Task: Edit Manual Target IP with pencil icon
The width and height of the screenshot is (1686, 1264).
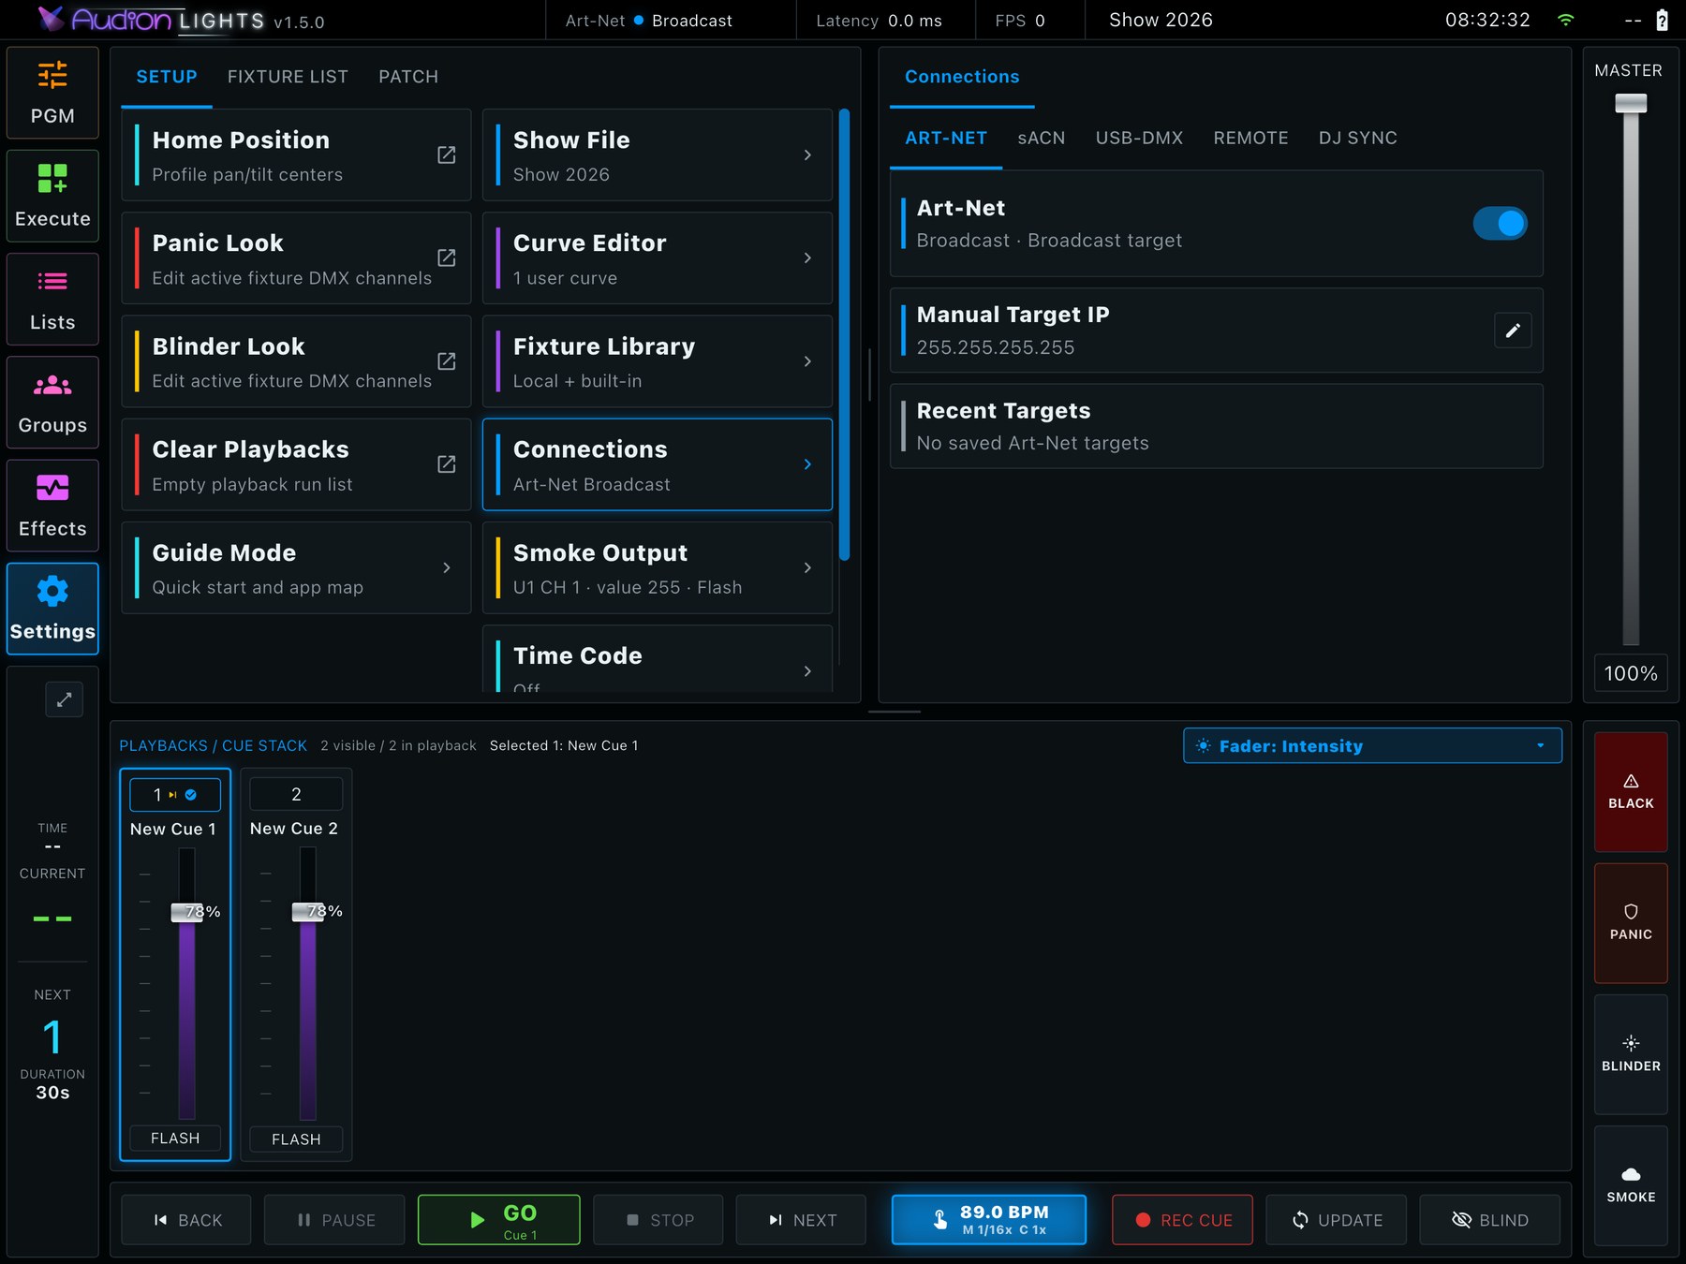Action: coord(1513,331)
